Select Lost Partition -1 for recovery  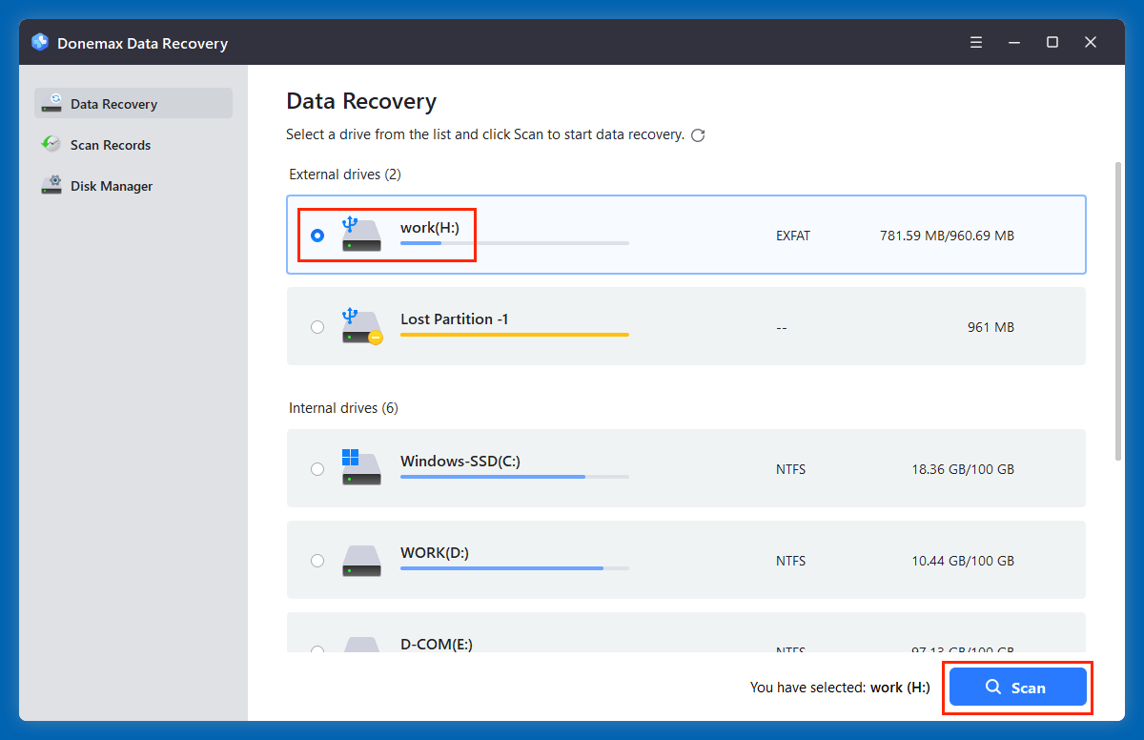(317, 326)
